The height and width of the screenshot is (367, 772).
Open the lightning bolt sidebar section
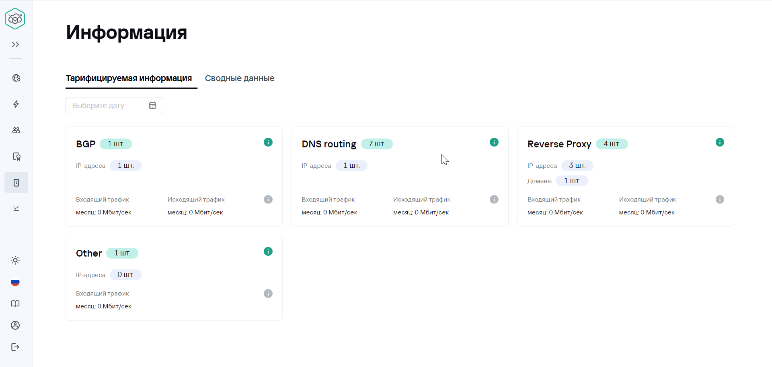[x=16, y=104]
